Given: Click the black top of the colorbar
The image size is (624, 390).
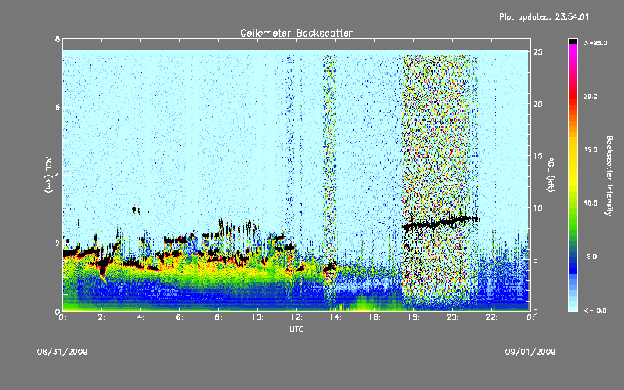Looking at the screenshot, I should (x=573, y=41).
